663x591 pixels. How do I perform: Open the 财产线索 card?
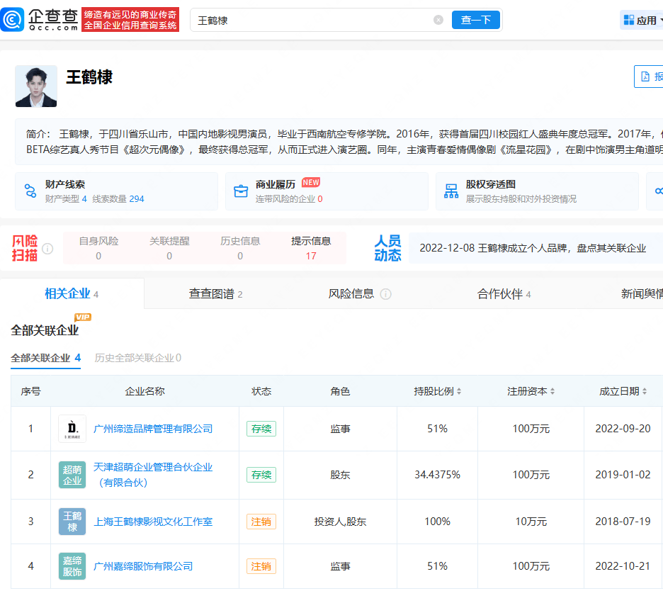coord(116,191)
